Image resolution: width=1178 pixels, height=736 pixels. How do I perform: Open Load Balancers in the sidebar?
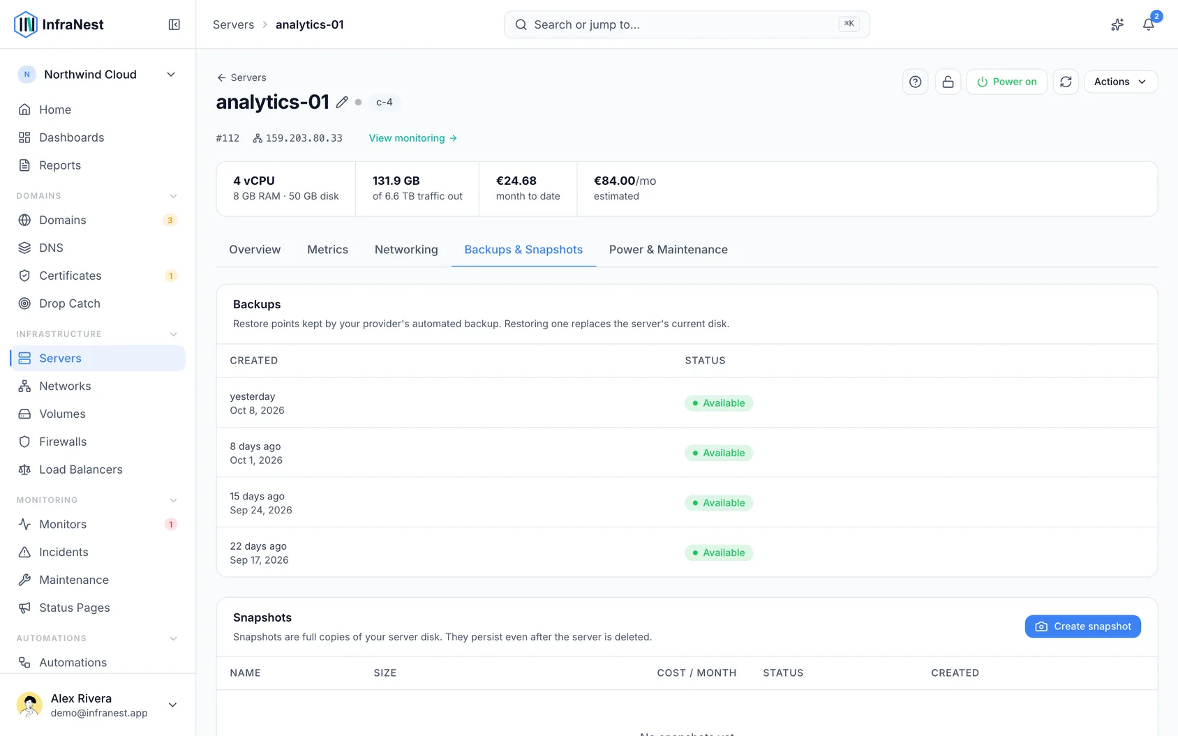(98, 470)
